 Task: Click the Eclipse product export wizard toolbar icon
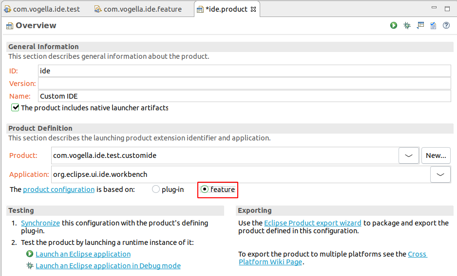coord(420,26)
